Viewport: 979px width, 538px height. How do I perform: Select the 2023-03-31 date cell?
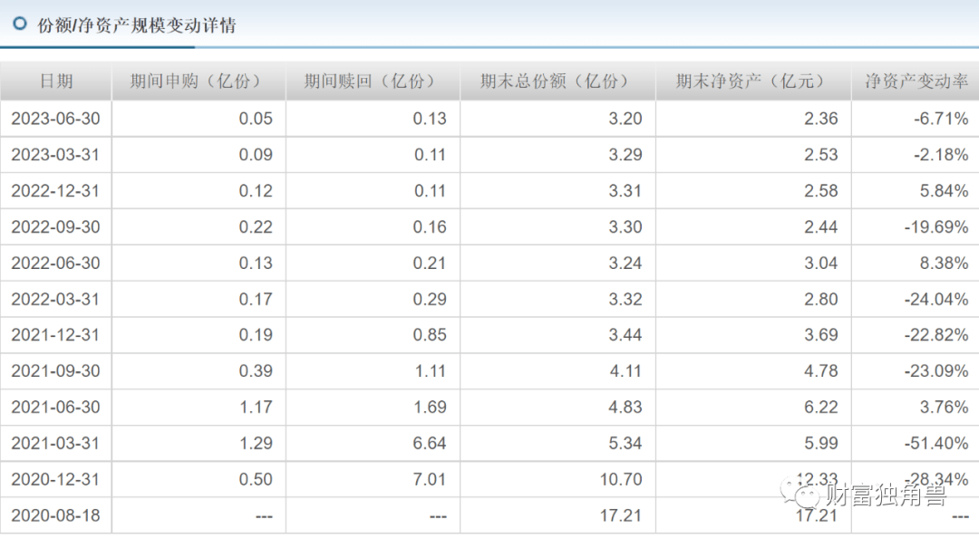point(55,155)
